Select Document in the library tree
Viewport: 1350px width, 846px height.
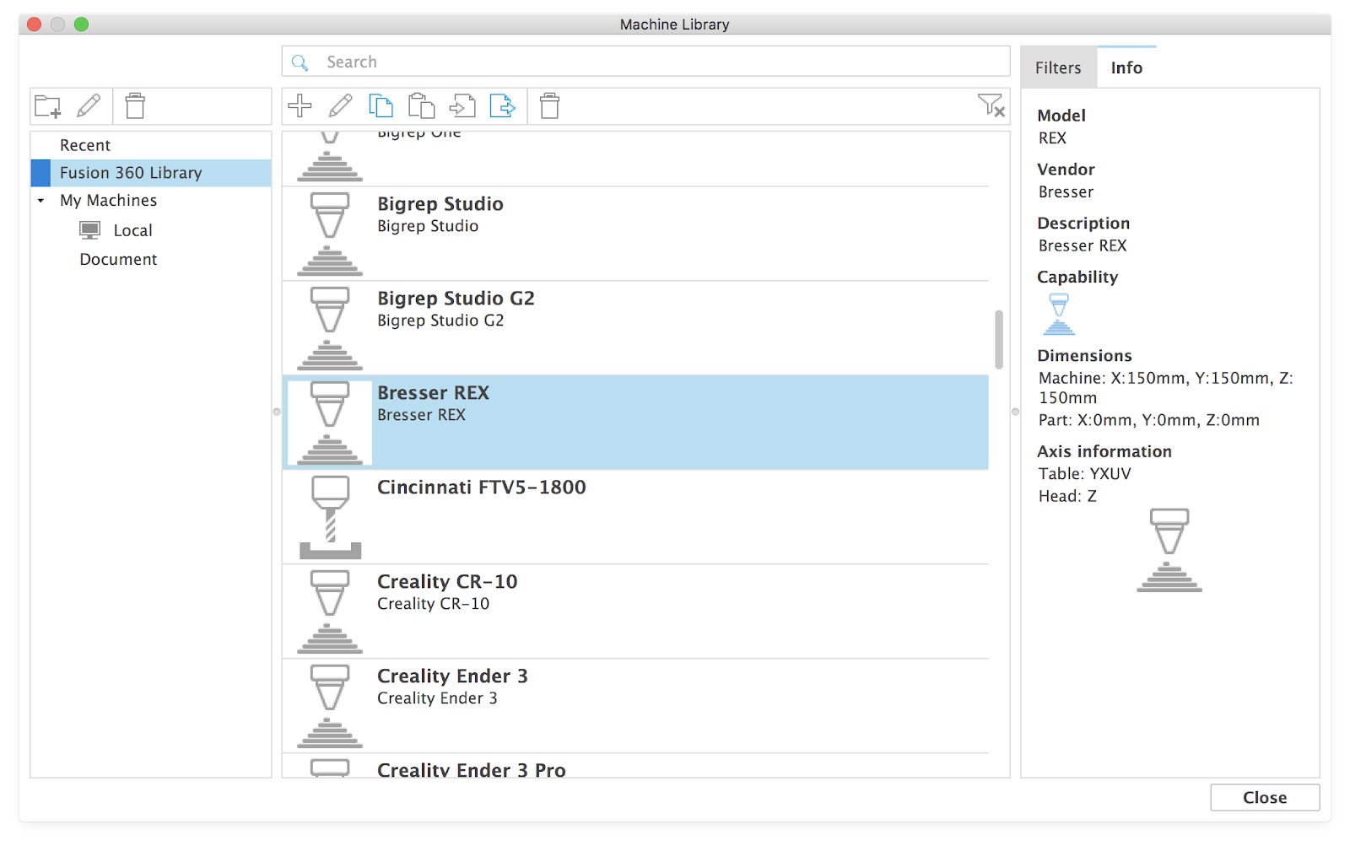click(118, 260)
